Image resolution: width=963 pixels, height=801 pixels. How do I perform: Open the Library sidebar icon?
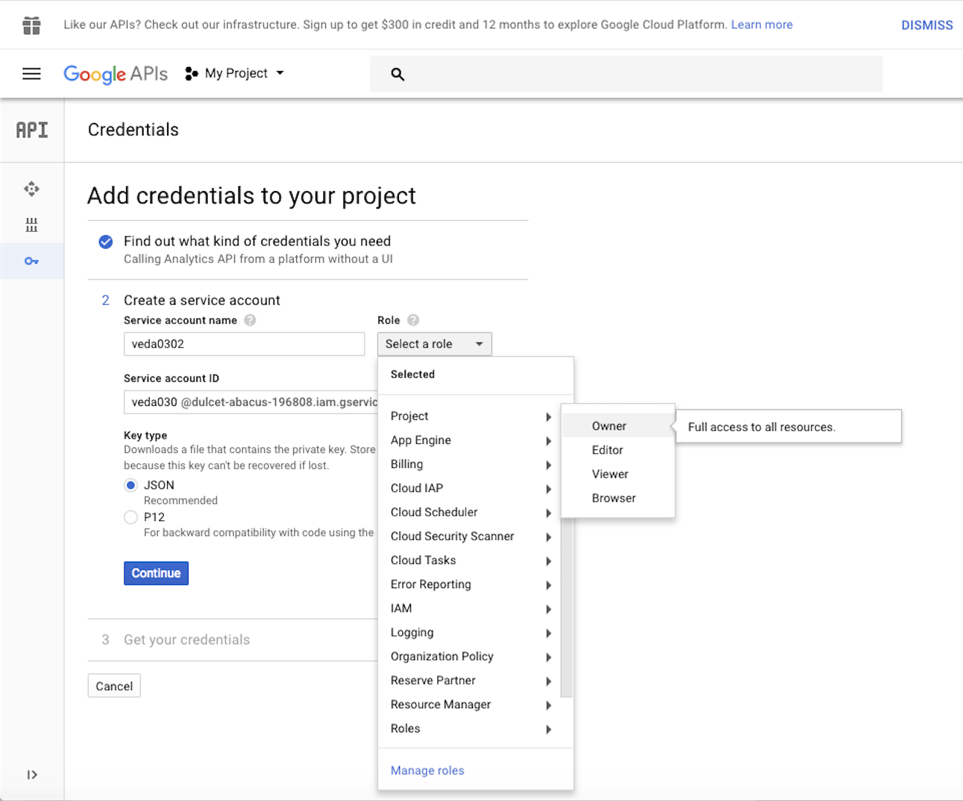pos(31,225)
